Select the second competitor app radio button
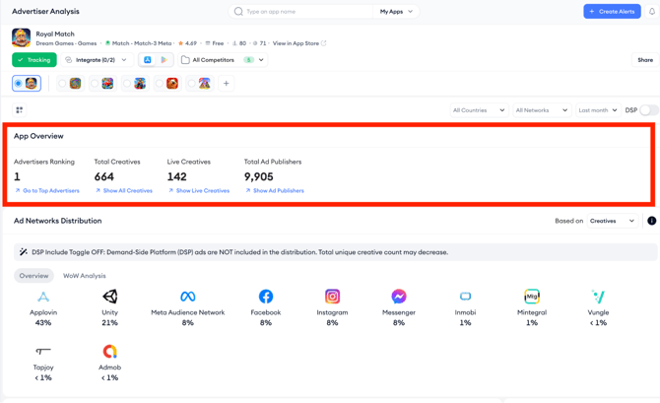 [x=95, y=84]
